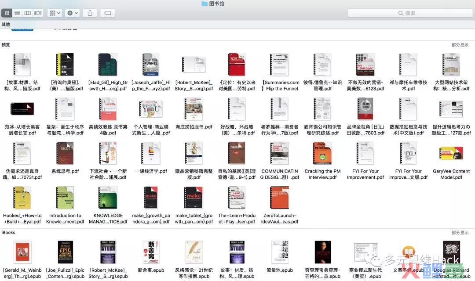This screenshot has width=475, height=281.
Task: Select the 伪需求还是真自嗨 PDF icon
Action: click(x=22, y=153)
